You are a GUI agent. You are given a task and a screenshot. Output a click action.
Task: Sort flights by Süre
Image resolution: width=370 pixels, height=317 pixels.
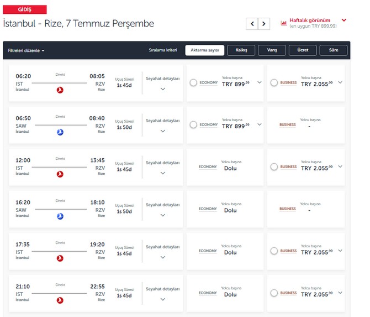tap(333, 50)
